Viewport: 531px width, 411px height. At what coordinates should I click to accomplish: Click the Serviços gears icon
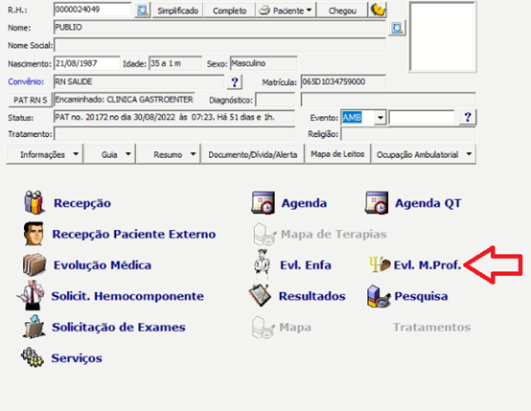coord(33,357)
